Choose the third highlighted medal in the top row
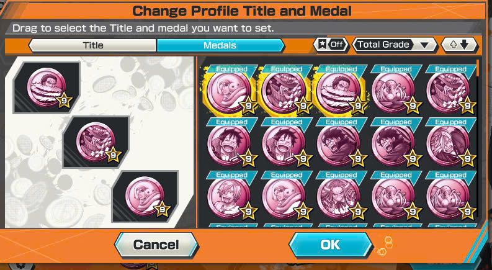The height and width of the screenshot is (270, 492). [339, 91]
